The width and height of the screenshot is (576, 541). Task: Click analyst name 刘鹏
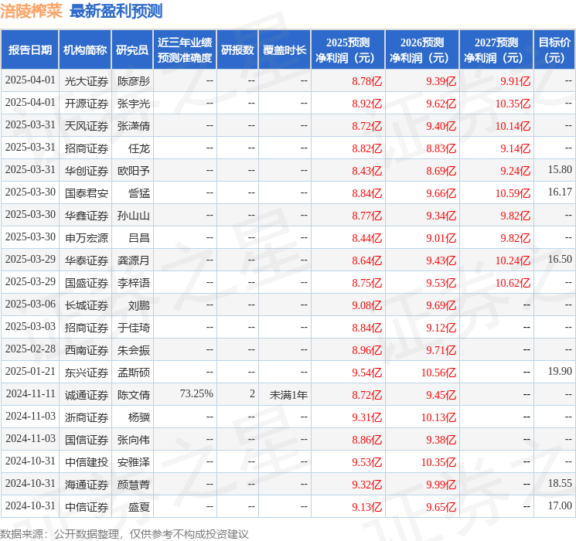(139, 305)
